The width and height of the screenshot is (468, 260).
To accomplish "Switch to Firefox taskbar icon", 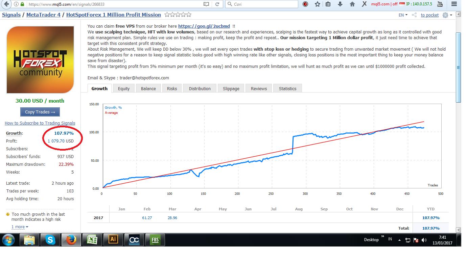I will pos(71,240).
